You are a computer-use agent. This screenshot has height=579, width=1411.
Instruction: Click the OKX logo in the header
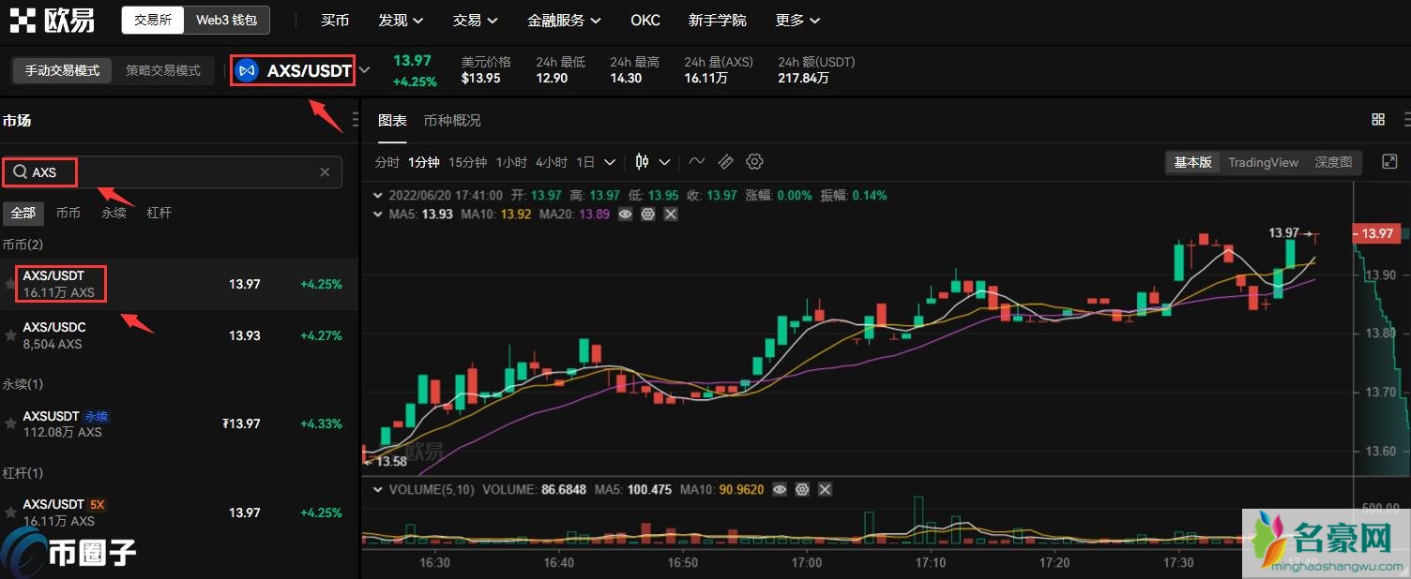pyautogui.click(x=52, y=20)
